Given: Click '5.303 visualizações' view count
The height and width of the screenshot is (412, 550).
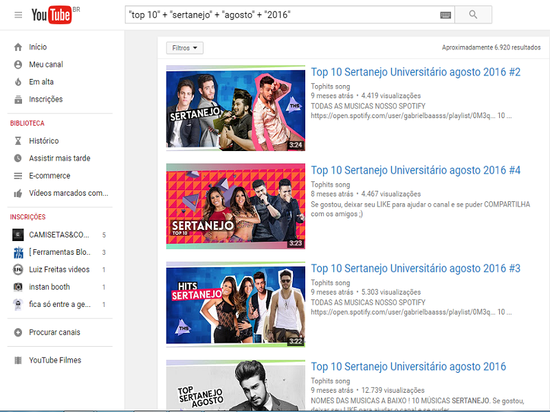Looking at the screenshot, I should (391, 292).
